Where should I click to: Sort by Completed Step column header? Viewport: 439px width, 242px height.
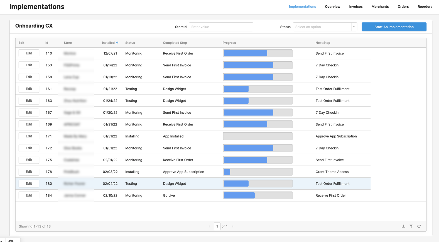[x=175, y=43]
